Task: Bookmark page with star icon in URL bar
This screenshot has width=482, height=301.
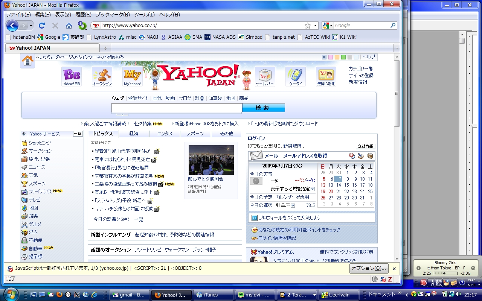Action: pyautogui.click(x=308, y=26)
